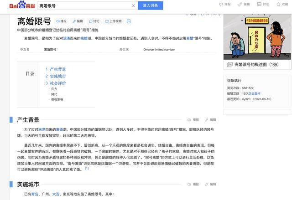Follow the 青岛 link under 实施城市
The width and height of the screenshot is (292, 200).
coord(35,194)
